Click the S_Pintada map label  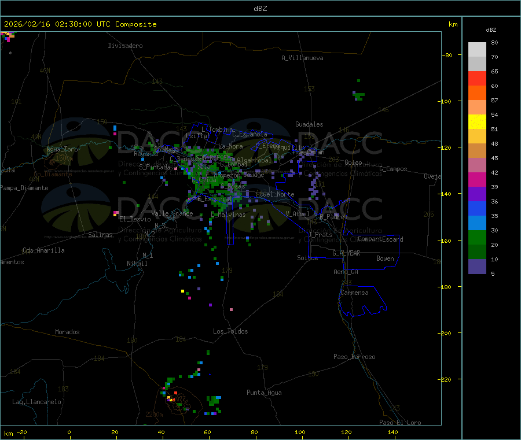(155, 167)
